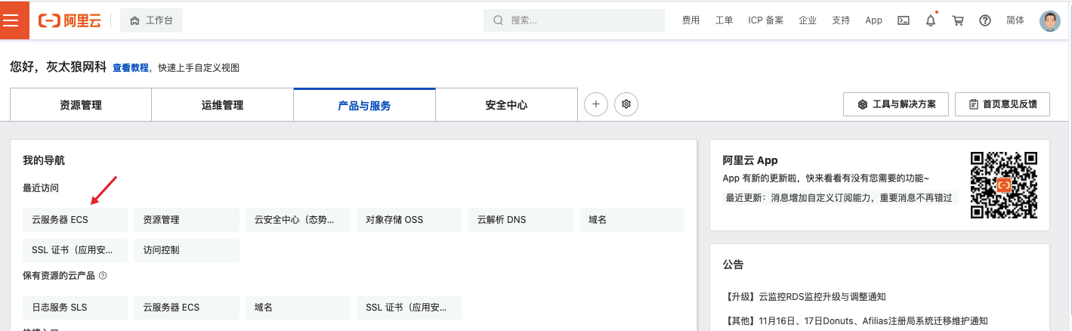The height and width of the screenshot is (331, 1072).
Task: Open SSL 证书 under 最近访问
Action: (x=76, y=250)
